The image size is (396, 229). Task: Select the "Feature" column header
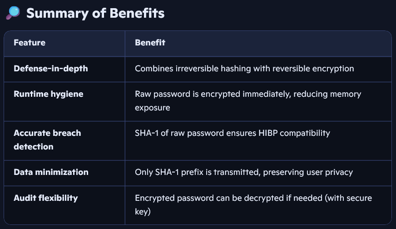point(30,43)
